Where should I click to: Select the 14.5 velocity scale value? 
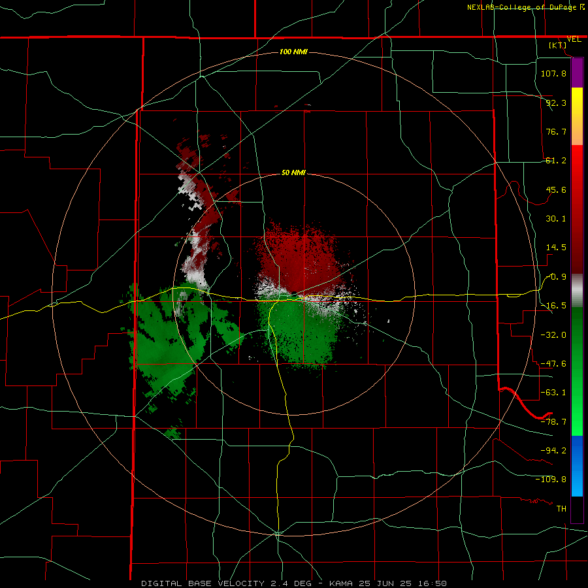tap(556, 248)
